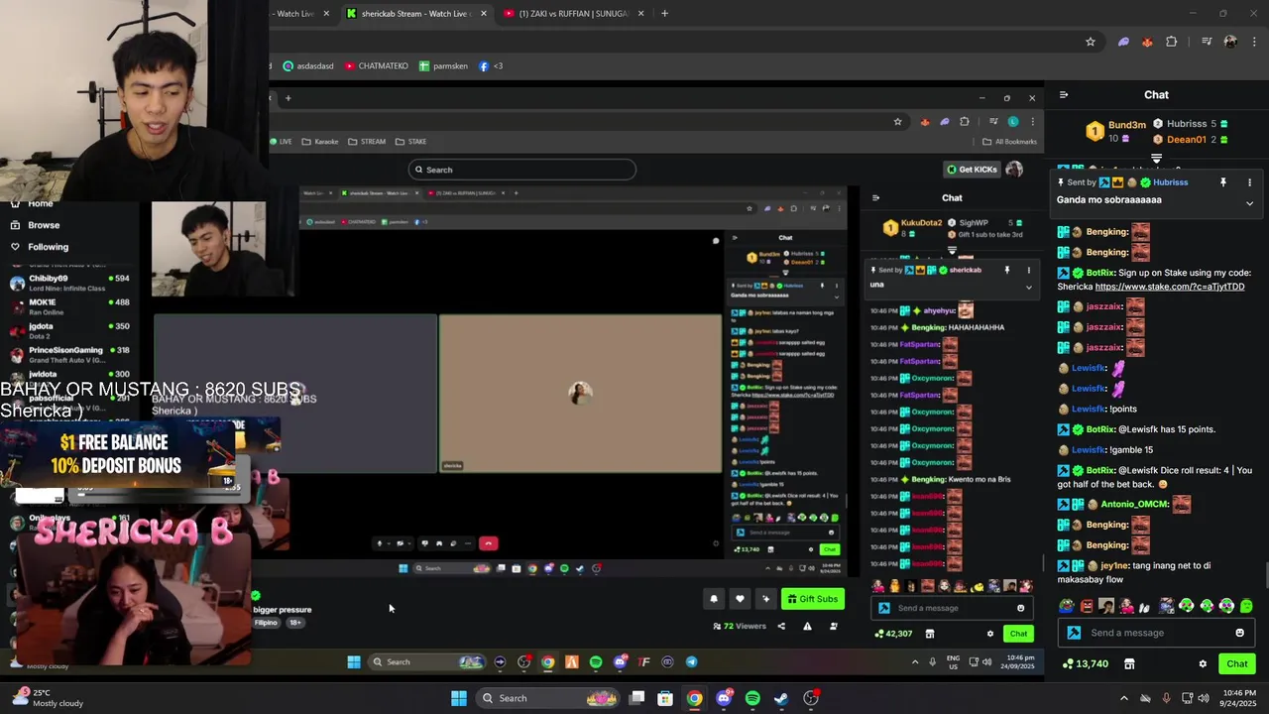Open the browser extensions puzzle icon
The width and height of the screenshot is (1269, 714).
click(x=1172, y=42)
